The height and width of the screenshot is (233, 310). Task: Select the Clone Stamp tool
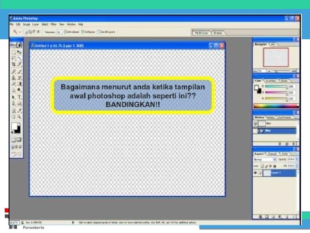pos(14,78)
